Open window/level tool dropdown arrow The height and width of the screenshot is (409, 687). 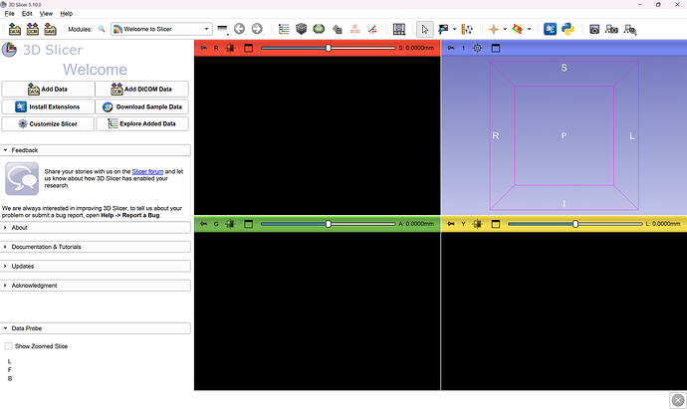coord(454,29)
